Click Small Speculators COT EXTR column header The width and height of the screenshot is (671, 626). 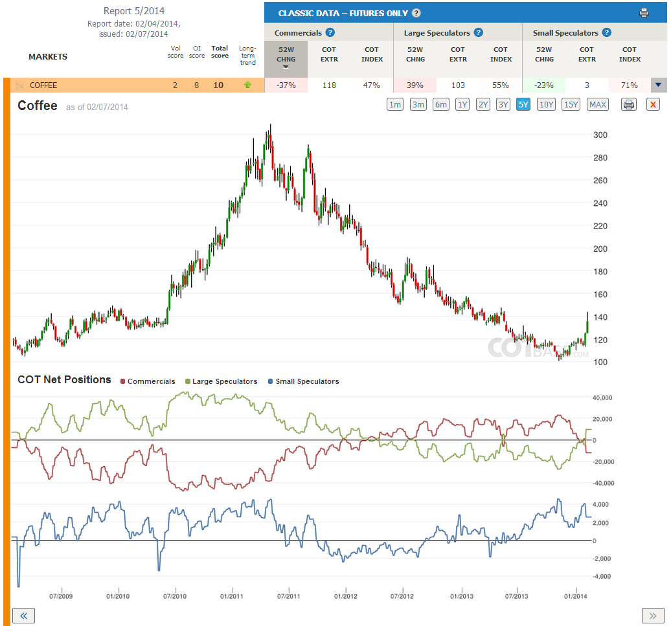pyautogui.click(x=587, y=54)
